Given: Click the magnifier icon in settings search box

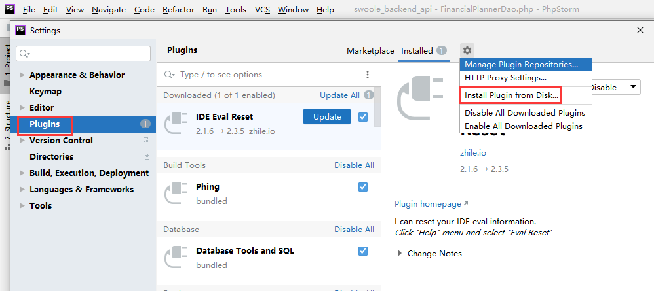Looking at the screenshot, I should click(x=25, y=54).
